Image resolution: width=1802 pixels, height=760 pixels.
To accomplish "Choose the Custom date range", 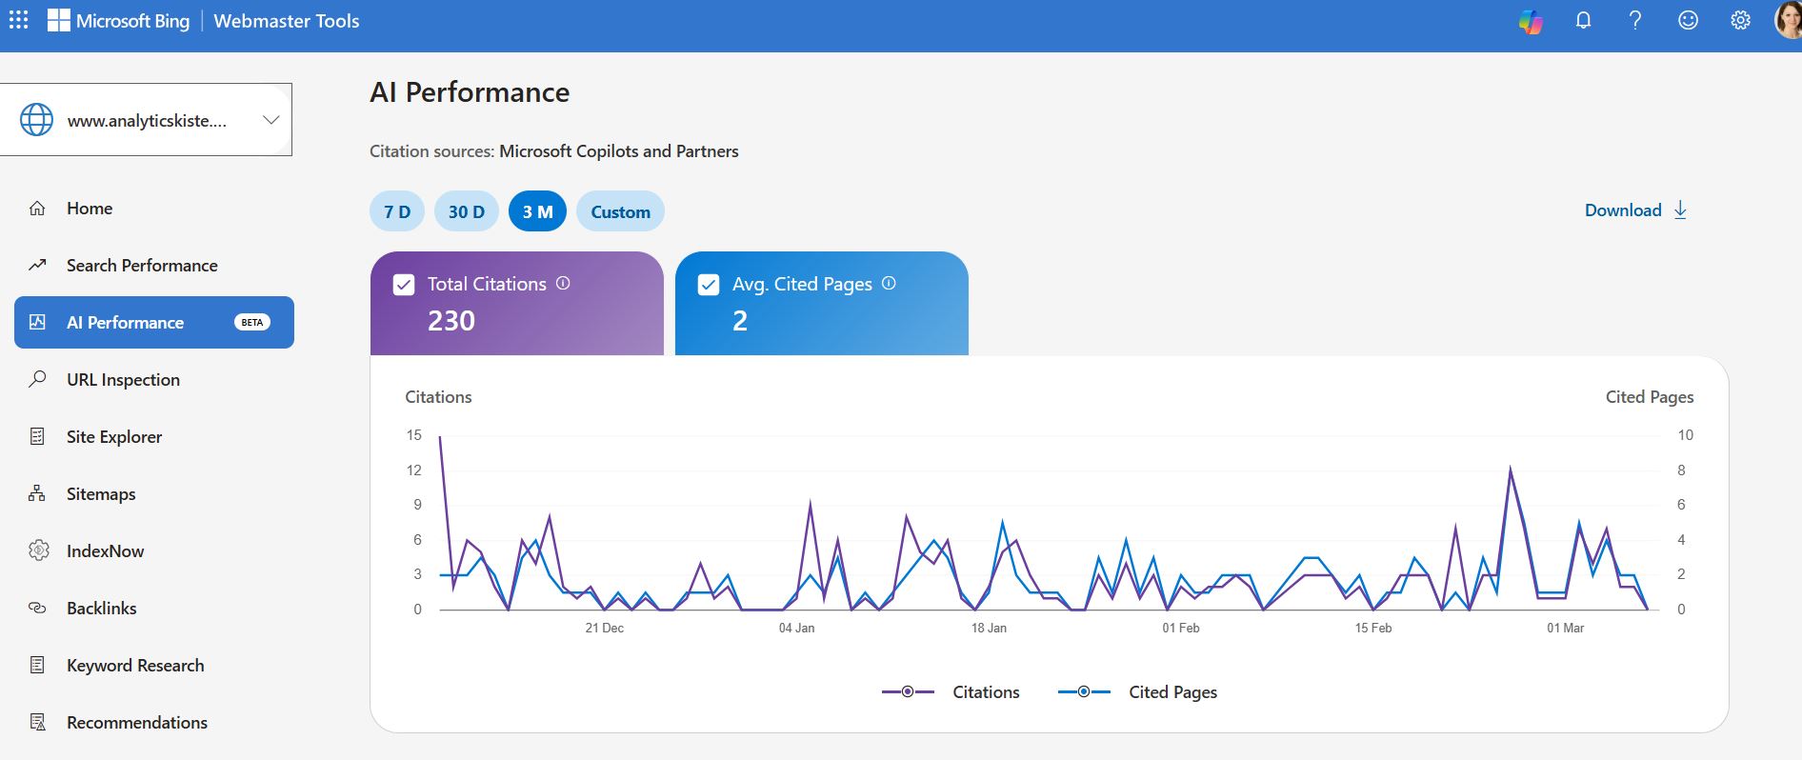I will click(620, 211).
